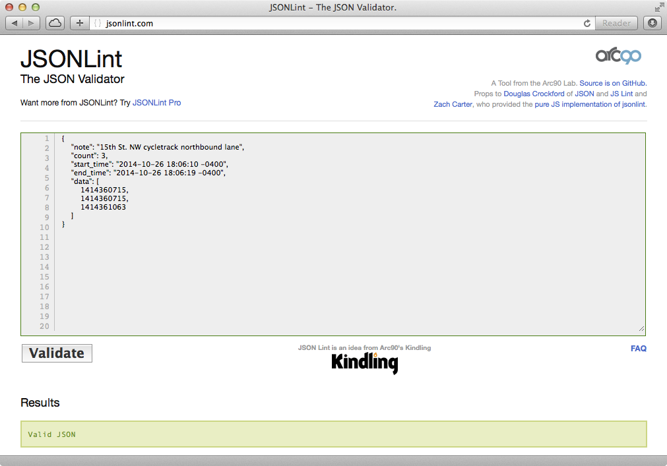
Task: Click the jsonlint.com address field
Action: (330, 23)
